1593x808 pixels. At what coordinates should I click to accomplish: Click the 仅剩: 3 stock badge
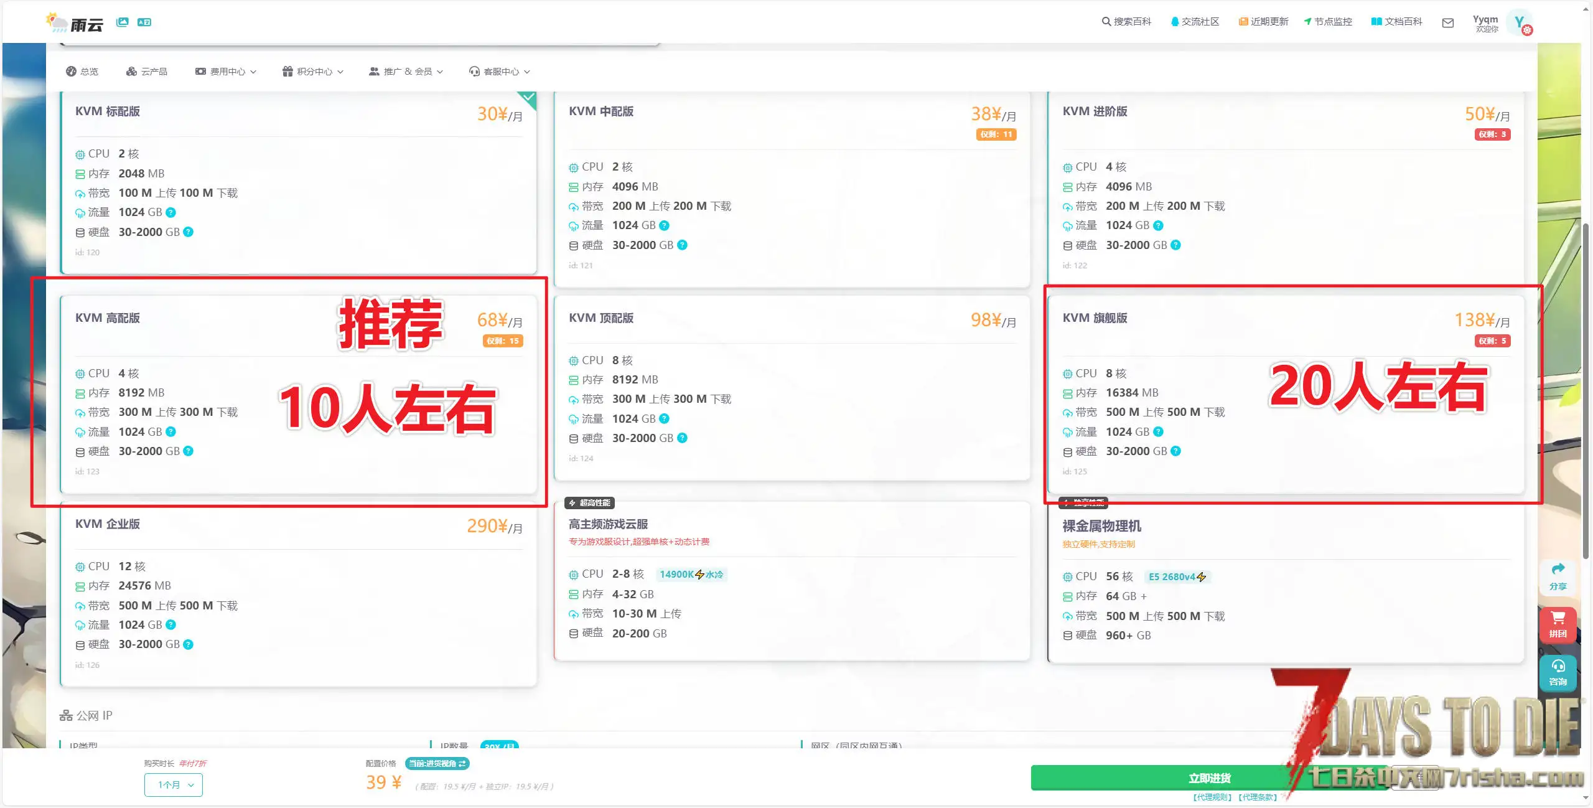pos(1492,134)
